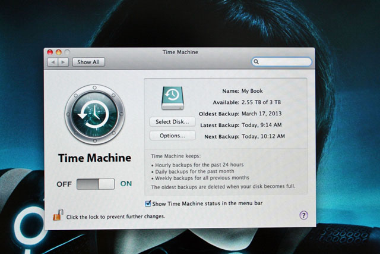This screenshot has height=254, width=380.
Task: Click the 'March 17, 2013' oldest backup date
Action: [x=261, y=114]
